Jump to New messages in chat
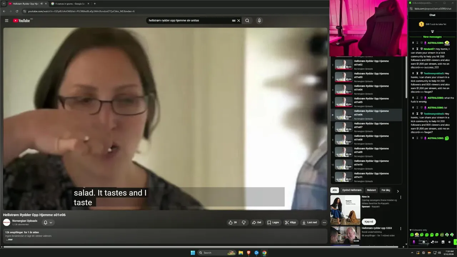The width and height of the screenshot is (457, 257). click(x=432, y=37)
